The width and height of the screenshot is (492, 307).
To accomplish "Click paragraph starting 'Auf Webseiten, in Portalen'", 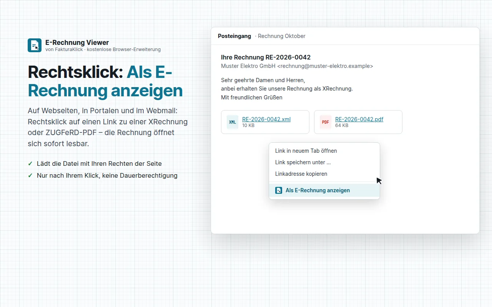I will (108, 127).
